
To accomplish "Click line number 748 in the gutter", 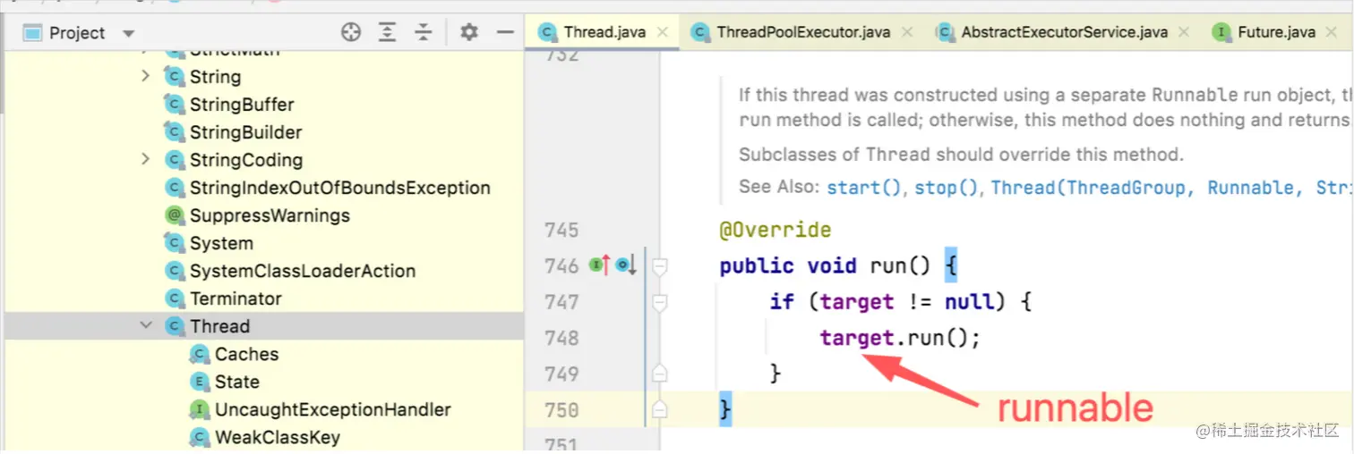I will 561,339.
